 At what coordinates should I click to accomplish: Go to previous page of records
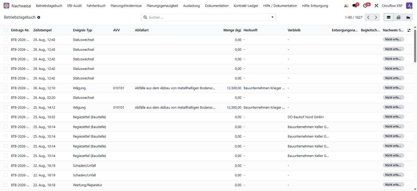(x=368, y=17)
